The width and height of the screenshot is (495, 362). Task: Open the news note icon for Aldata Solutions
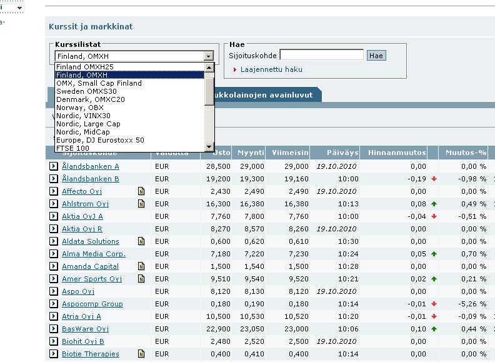(141, 241)
